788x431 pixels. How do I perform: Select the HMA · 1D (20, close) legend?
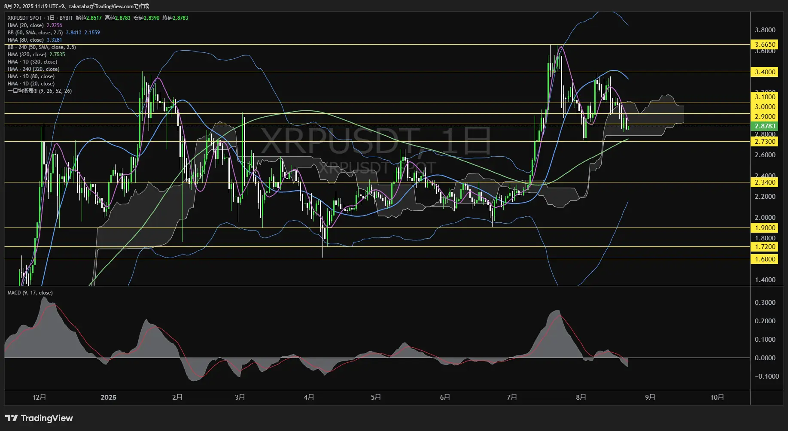[31, 83]
